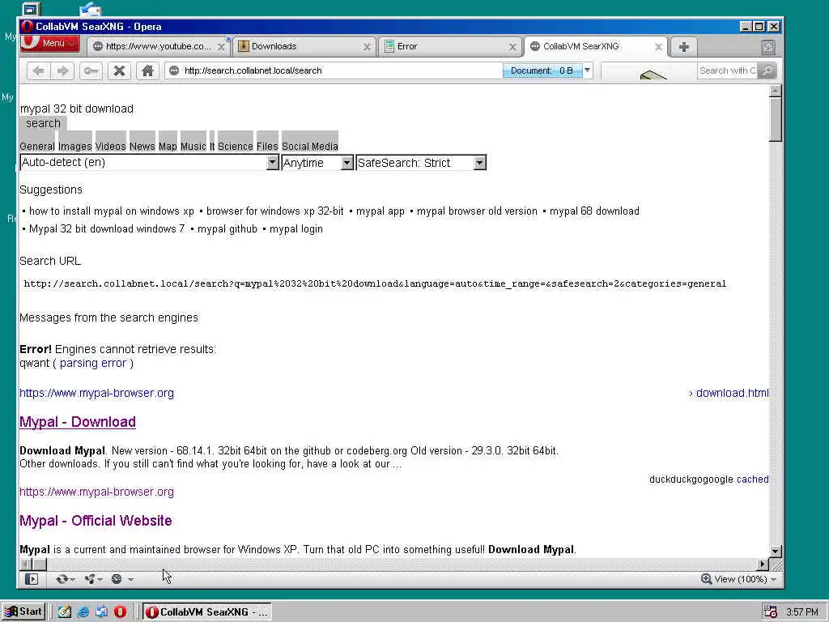Click the Show Desktop quick launch icon

(x=65, y=612)
